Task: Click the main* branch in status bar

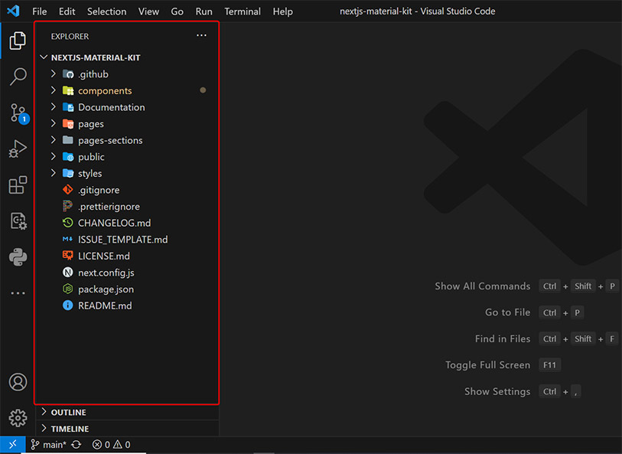Action: click(x=48, y=445)
